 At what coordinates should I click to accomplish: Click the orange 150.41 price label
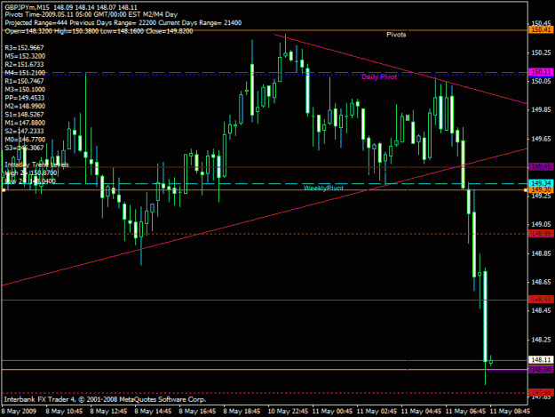tap(541, 29)
